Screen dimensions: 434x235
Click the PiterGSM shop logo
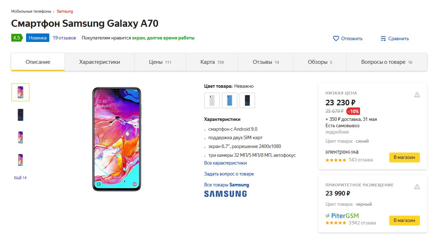(x=342, y=215)
